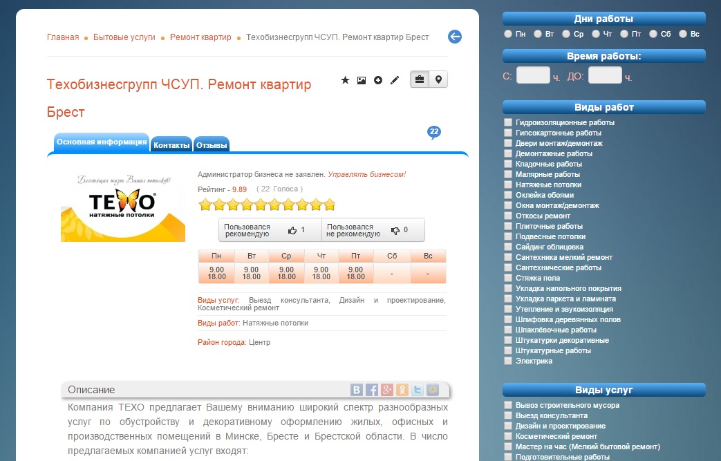Check Гипсокартонные работы checkbox
Image resolution: width=721 pixels, height=461 pixels.
507,133
